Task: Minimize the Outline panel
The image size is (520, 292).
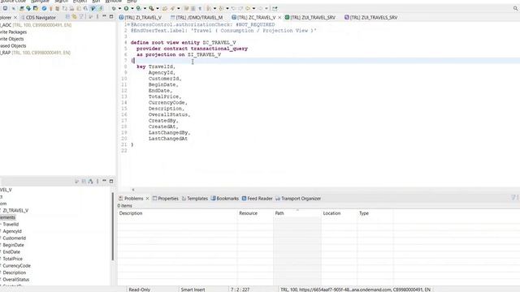Action: click(x=104, y=181)
